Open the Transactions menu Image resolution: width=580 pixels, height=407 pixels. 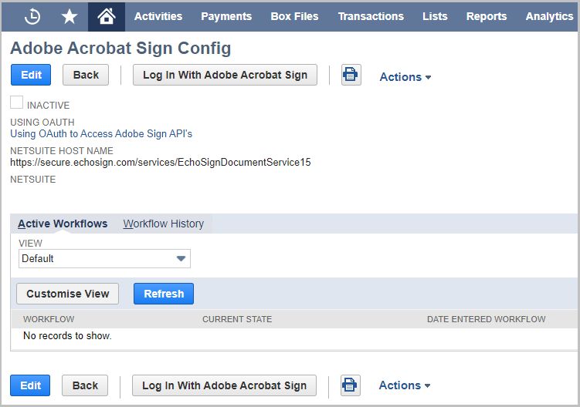(371, 17)
